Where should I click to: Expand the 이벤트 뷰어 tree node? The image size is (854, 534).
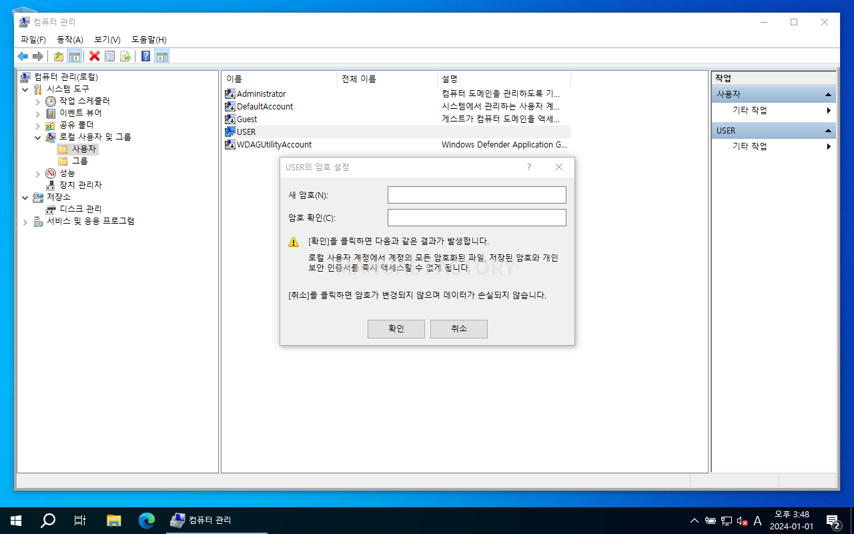click(38, 113)
